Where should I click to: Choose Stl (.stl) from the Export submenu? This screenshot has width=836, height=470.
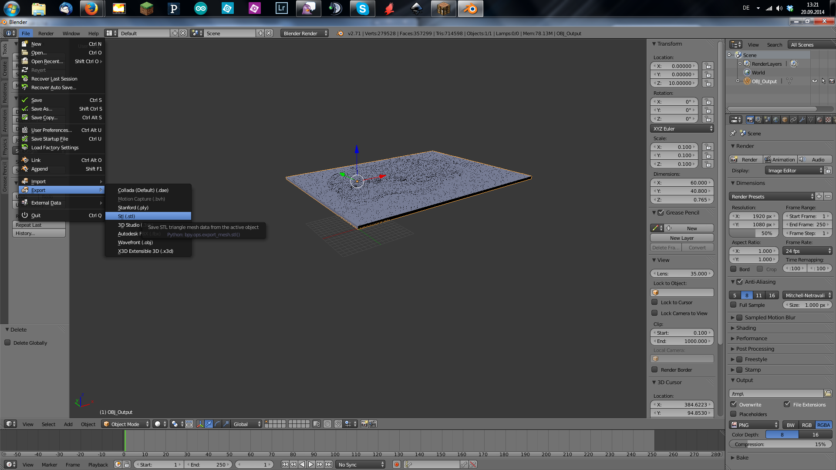[x=126, y=216]
